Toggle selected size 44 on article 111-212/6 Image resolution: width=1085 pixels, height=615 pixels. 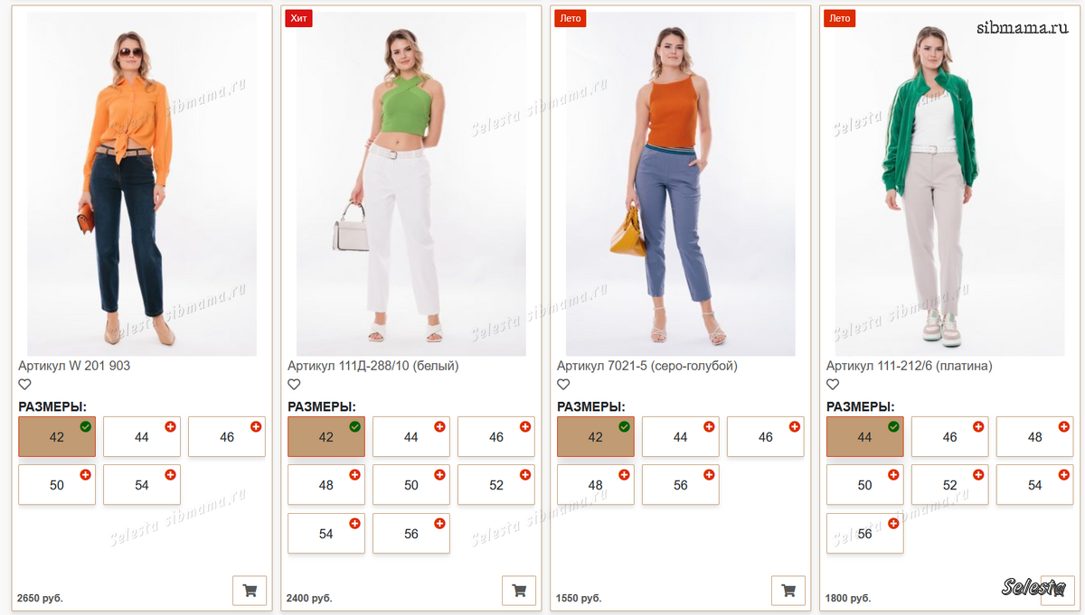tap(864, 437)
